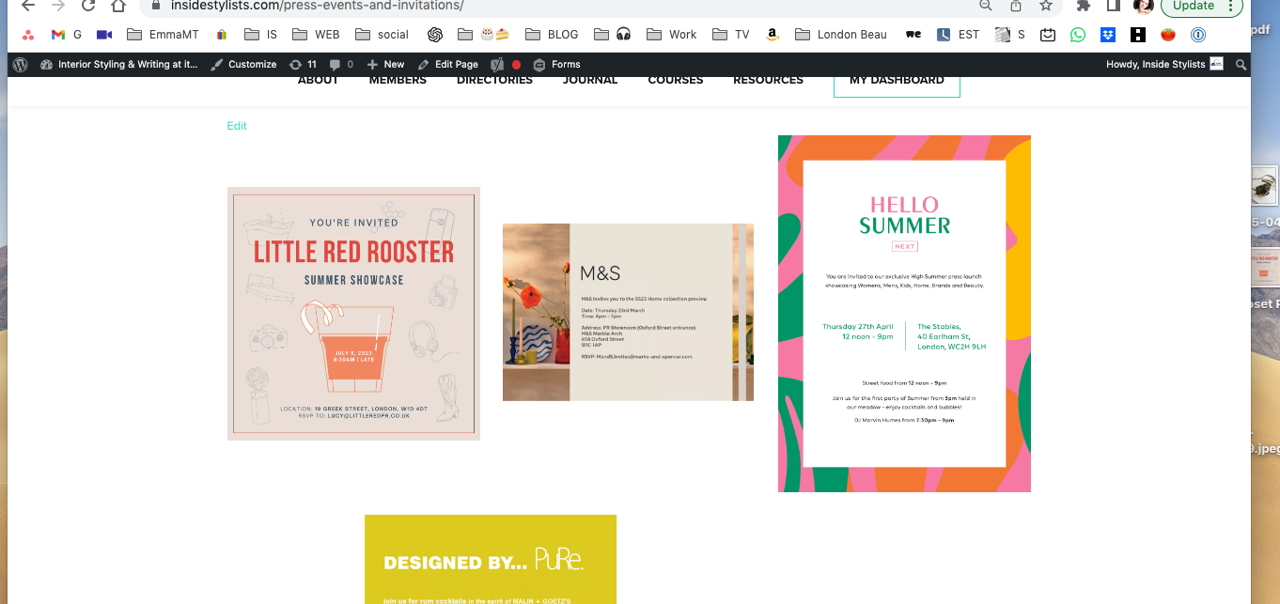Click Customize in the admin bar
1280x604 pixels.
[x=243, y=65]
